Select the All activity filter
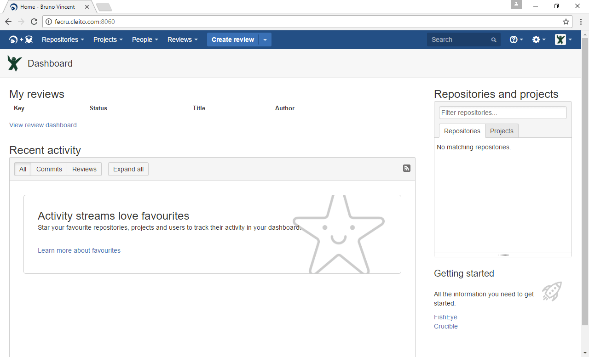This screenshot has width=589, height=357. (x=23, y=169)
